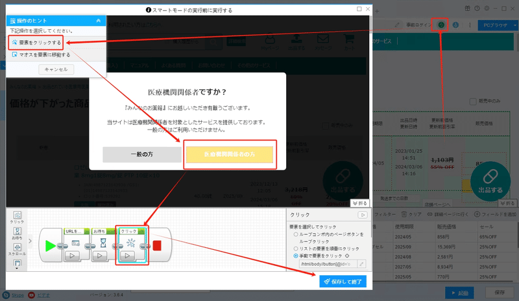Select the お待ち wait tool in the palette
Screen dimensions: 519x301
click(18, 233)
